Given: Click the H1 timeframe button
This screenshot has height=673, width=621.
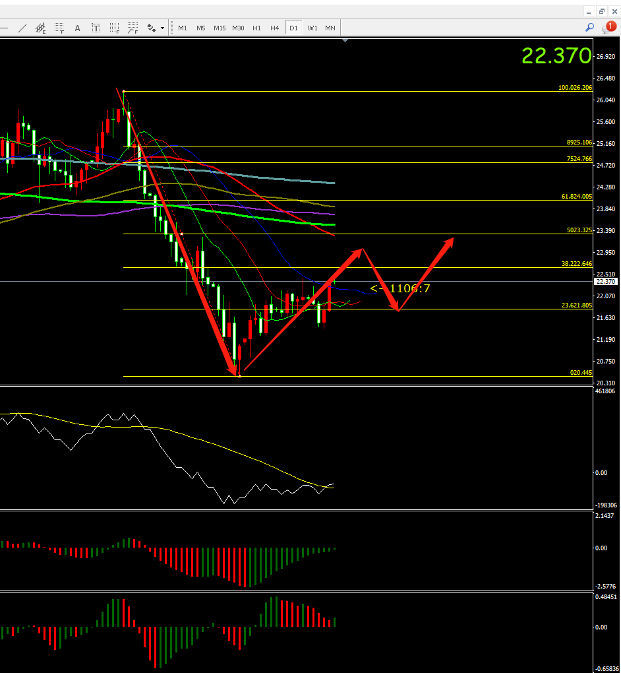Looking at the screenshot, I should (x=256, y=28).
